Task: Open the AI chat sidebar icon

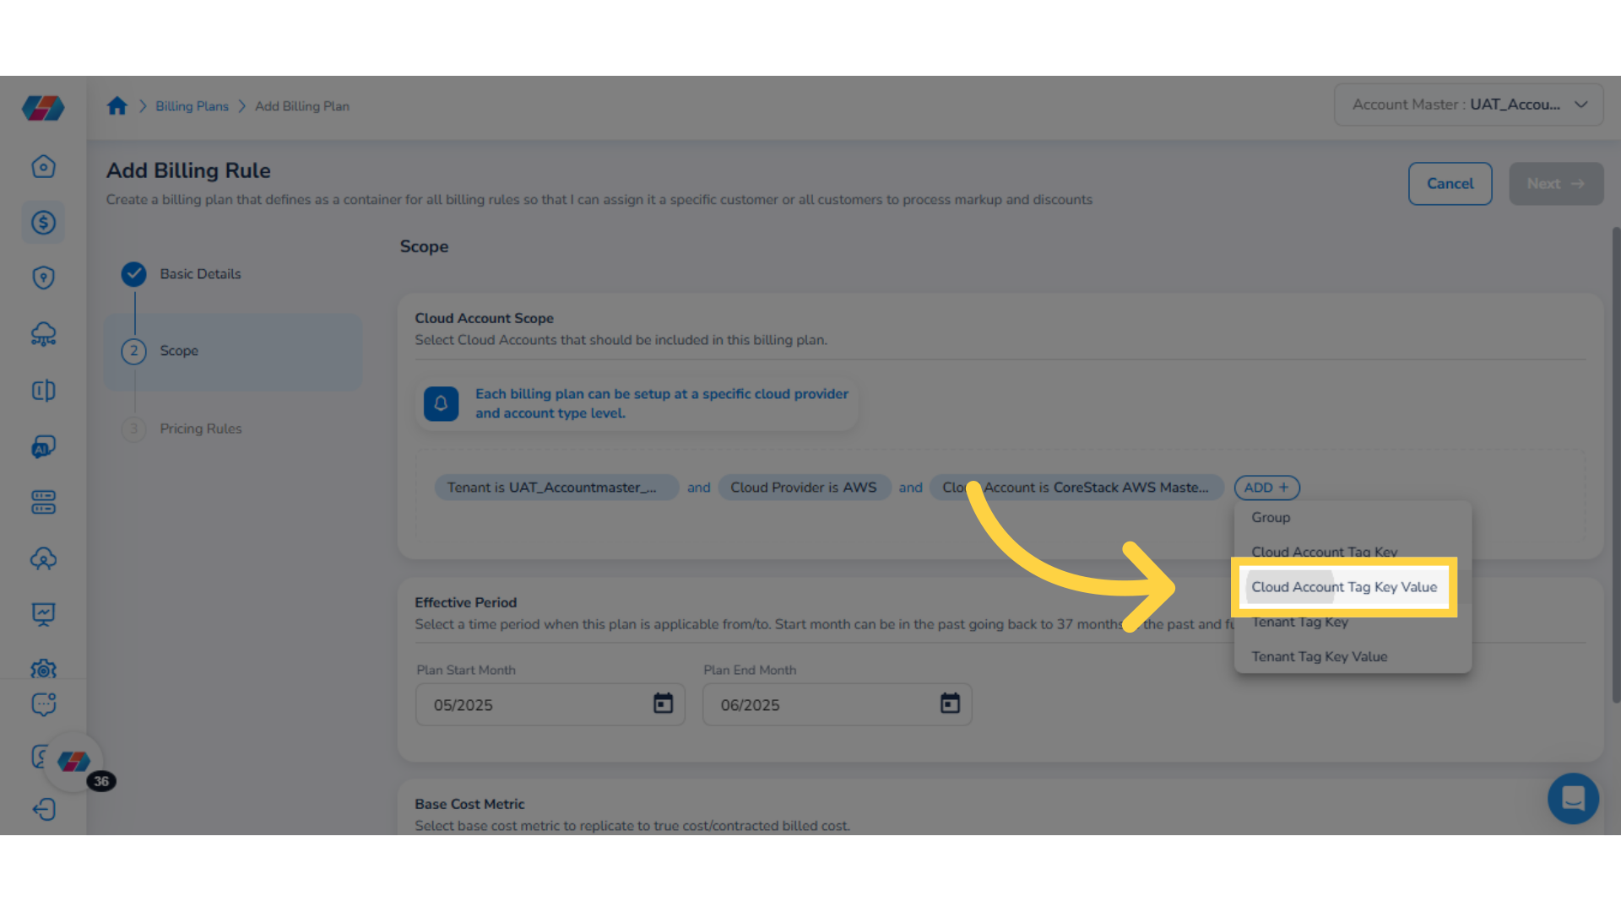Action: tap(43, 446)
